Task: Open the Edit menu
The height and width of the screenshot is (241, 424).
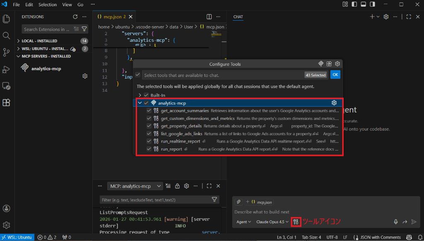Action: pyautogui.click(x=29, y=5)
